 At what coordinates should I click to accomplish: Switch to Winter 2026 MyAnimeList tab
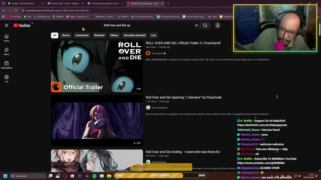65,3
